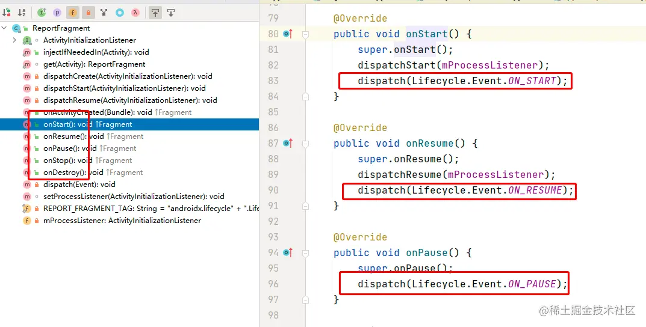The width and height of the screenshot is (646, 327).
Task: Click dispatchStart call on line 82
Action: 397,65
